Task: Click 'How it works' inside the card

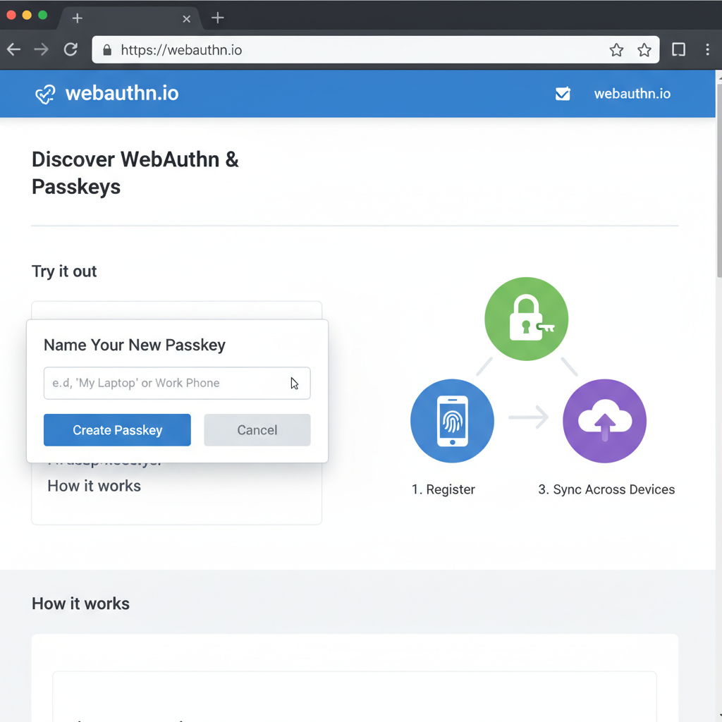Action: 94,487
